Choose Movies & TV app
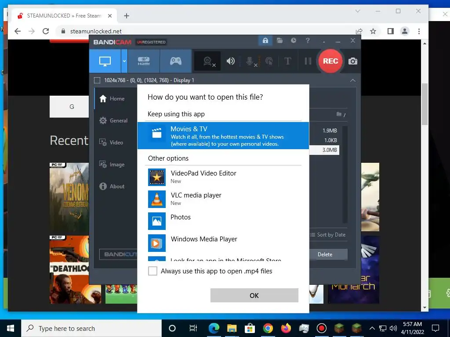 223,136
